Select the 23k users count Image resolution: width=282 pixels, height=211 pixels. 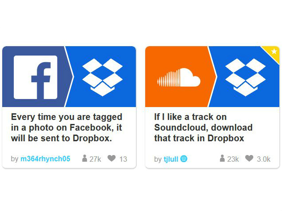[233, 159]
